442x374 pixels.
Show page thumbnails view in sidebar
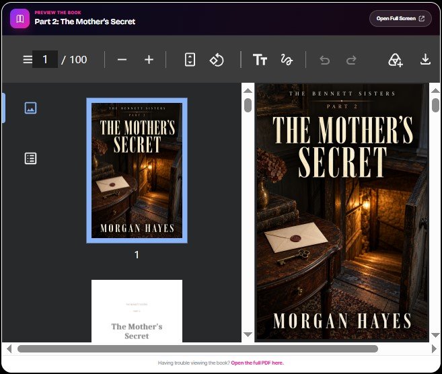click(30, 108)
